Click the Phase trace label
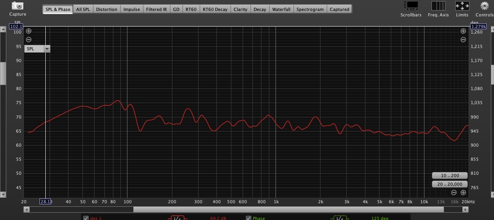Screen dimensions: 494x220 (259, 218)
